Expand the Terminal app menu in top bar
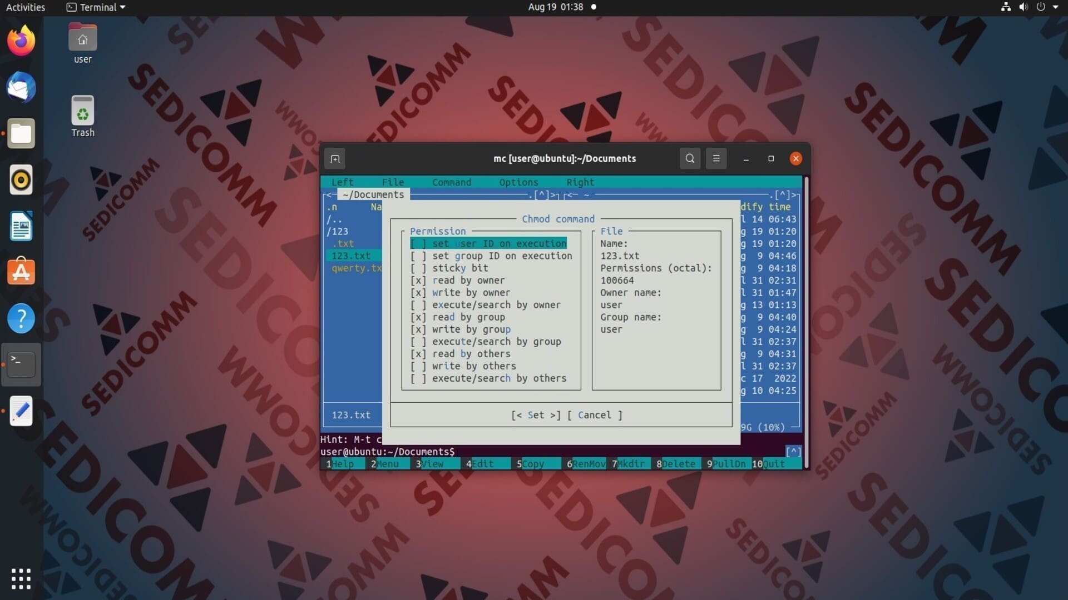 96,7
